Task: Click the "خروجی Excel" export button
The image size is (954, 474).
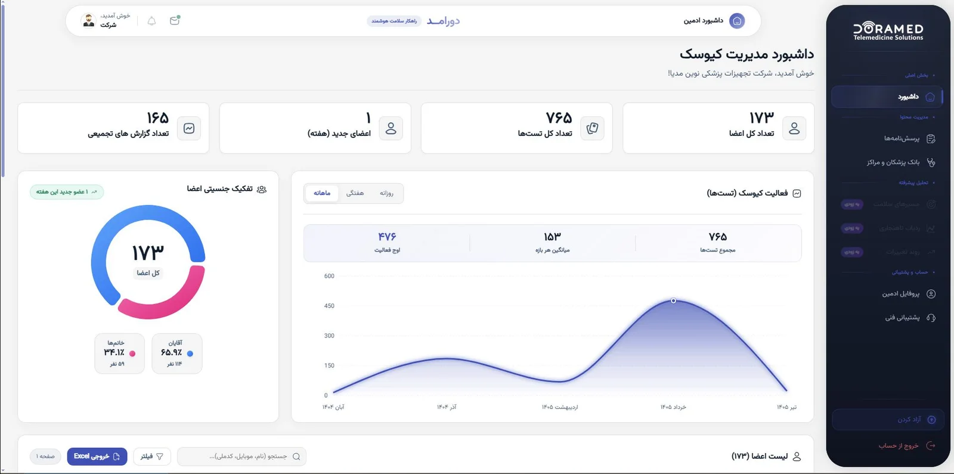Action: (97, 457)
